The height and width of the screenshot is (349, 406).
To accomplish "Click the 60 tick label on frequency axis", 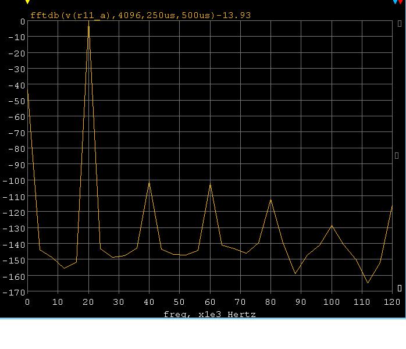I will [210, 302].
